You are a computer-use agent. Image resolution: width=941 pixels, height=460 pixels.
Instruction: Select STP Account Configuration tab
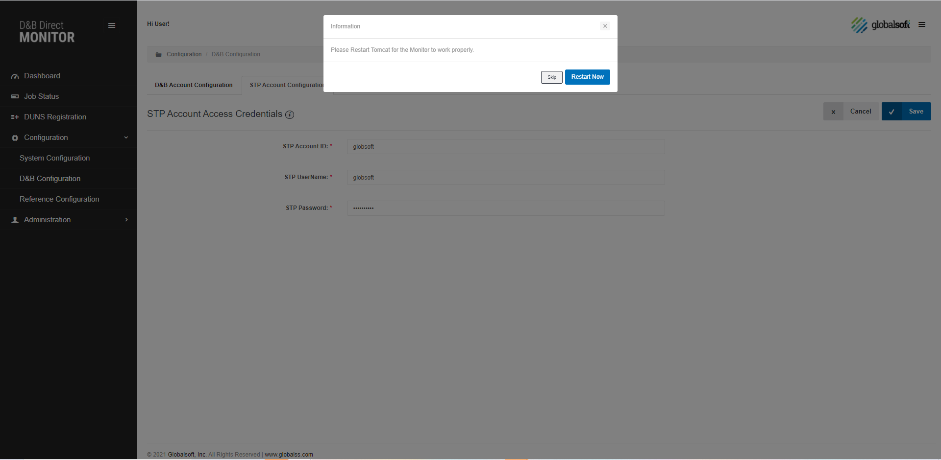[287, 85]
